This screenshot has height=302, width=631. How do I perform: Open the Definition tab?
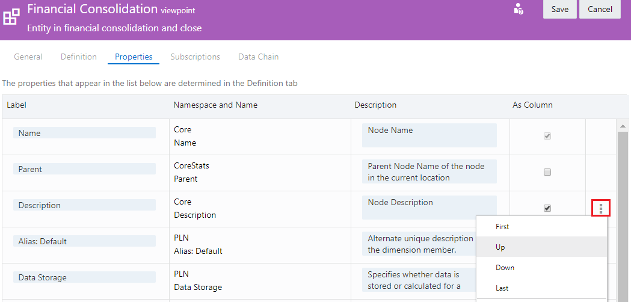pyautogui.click(x=79, y=57)
